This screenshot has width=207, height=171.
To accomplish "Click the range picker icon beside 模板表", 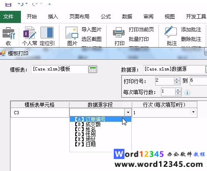I will [93, 70].
